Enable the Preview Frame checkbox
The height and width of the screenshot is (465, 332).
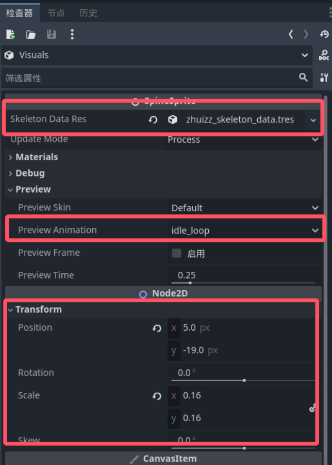point(177,253)
